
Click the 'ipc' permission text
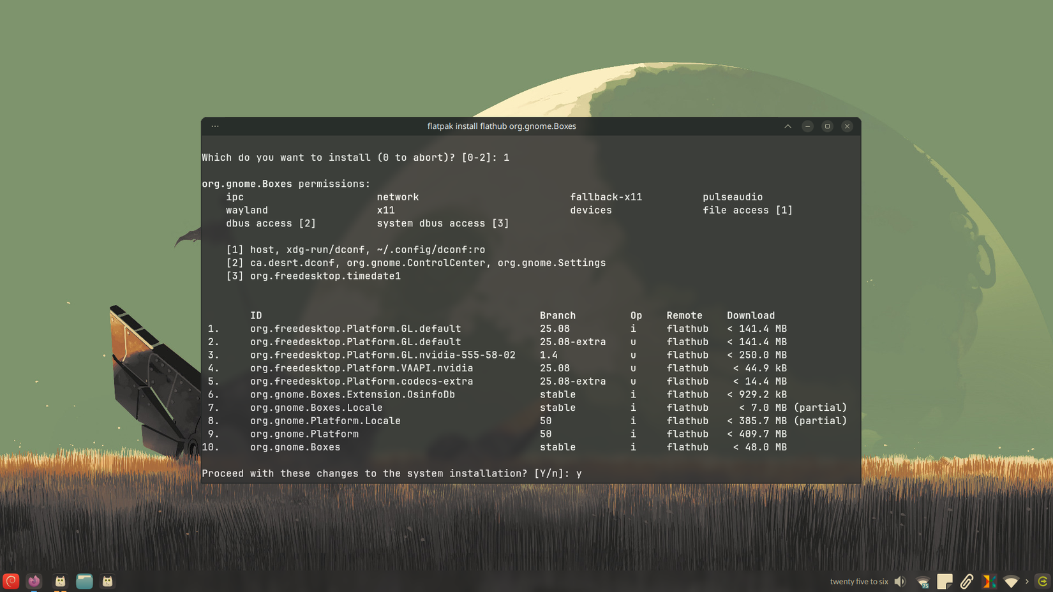pos(235,197)
